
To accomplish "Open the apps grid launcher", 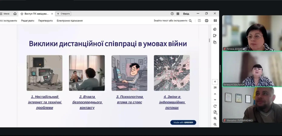I will click(x=178, y=14).
